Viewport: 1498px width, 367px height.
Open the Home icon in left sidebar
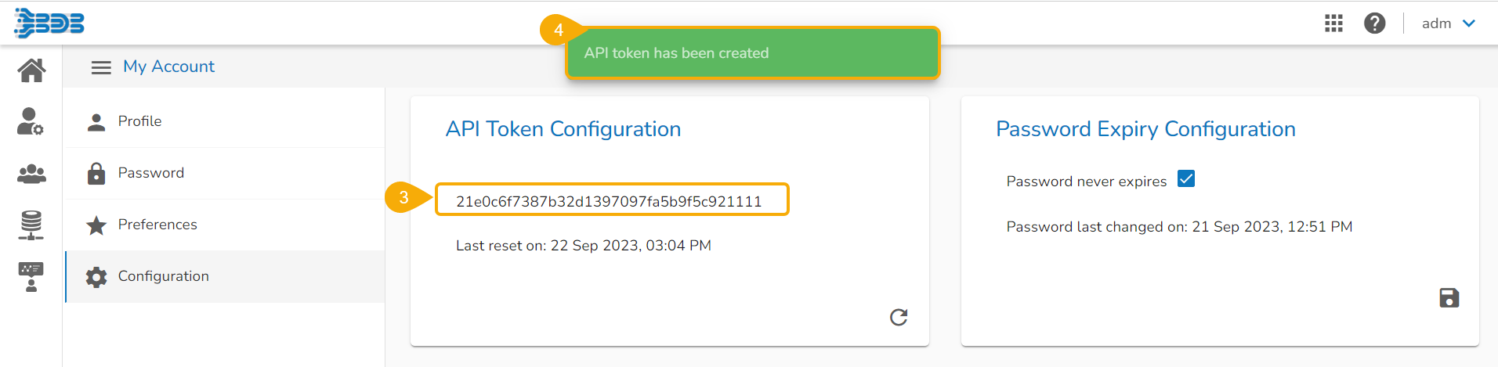(31, 70)
